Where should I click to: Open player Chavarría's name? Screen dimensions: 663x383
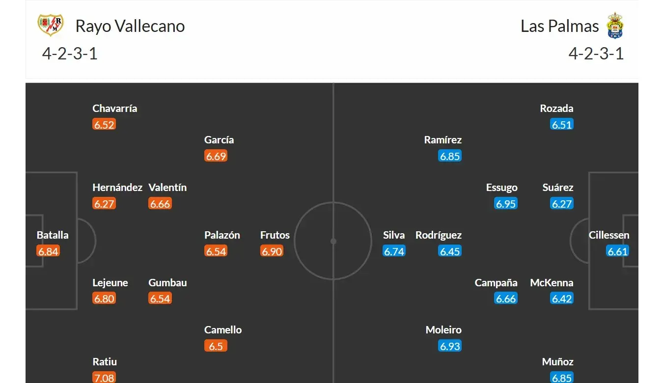(115, 109)
